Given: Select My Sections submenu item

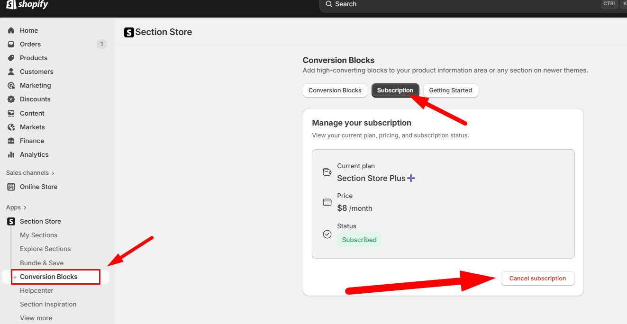Looking at the screenshot, I should (x=38, y=235).
